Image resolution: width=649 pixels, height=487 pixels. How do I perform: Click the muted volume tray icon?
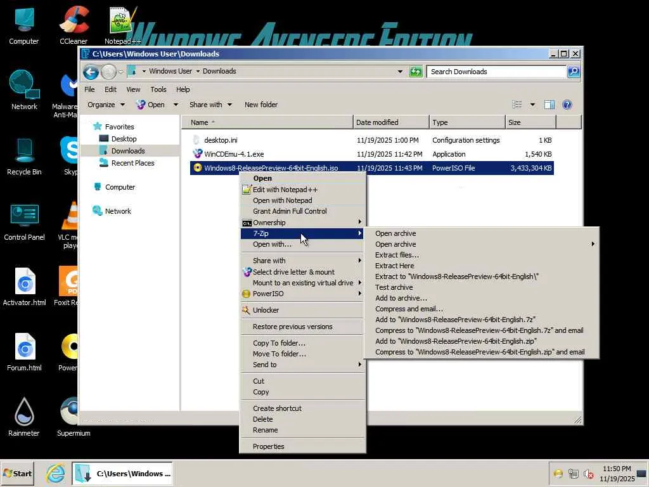[588, 474]
